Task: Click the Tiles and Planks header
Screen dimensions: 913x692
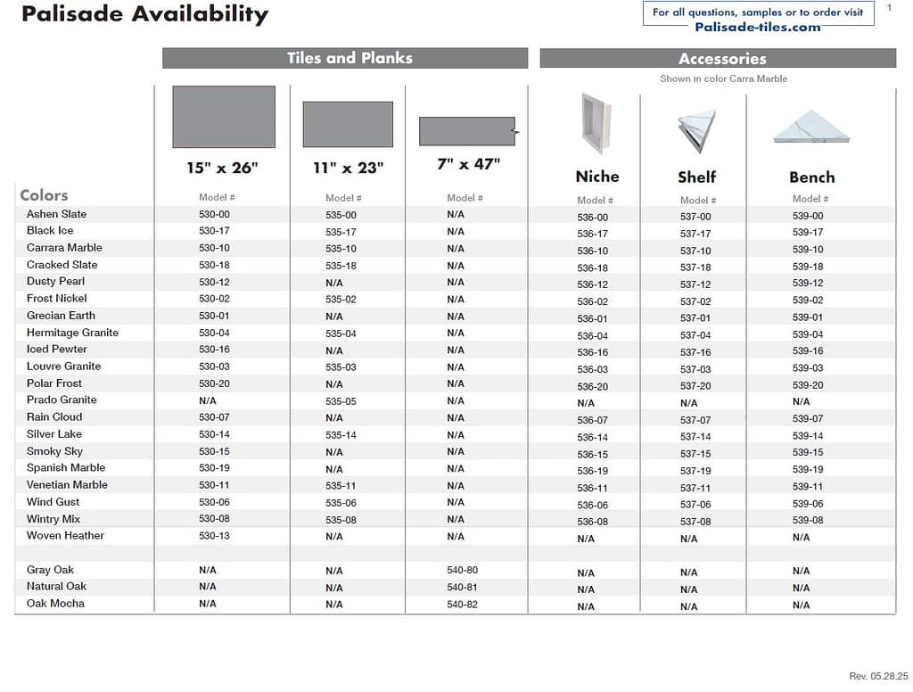Action: tap(350, 58)
